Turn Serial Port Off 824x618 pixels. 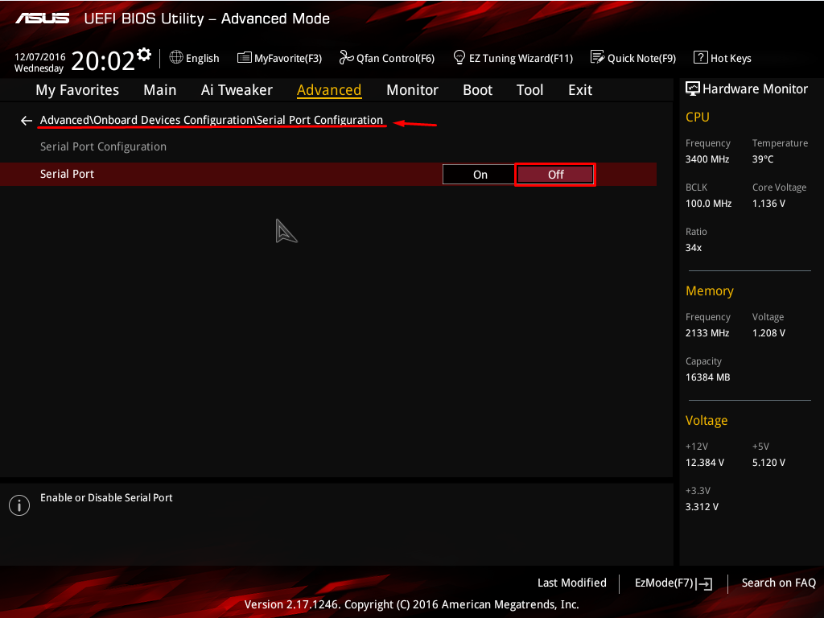click(x=555, y=175)
